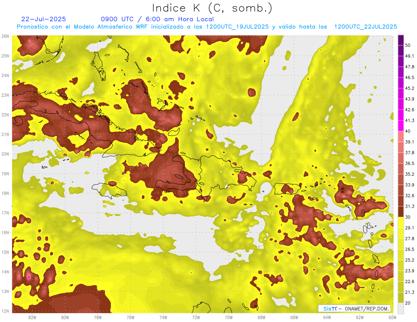417x322 pixels.
Task: Click the 19N latitude label
Action: click(5, 173)
